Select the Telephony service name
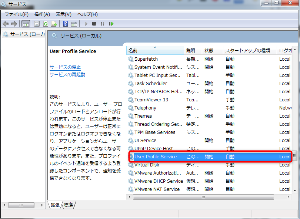 tap(146, 108)
